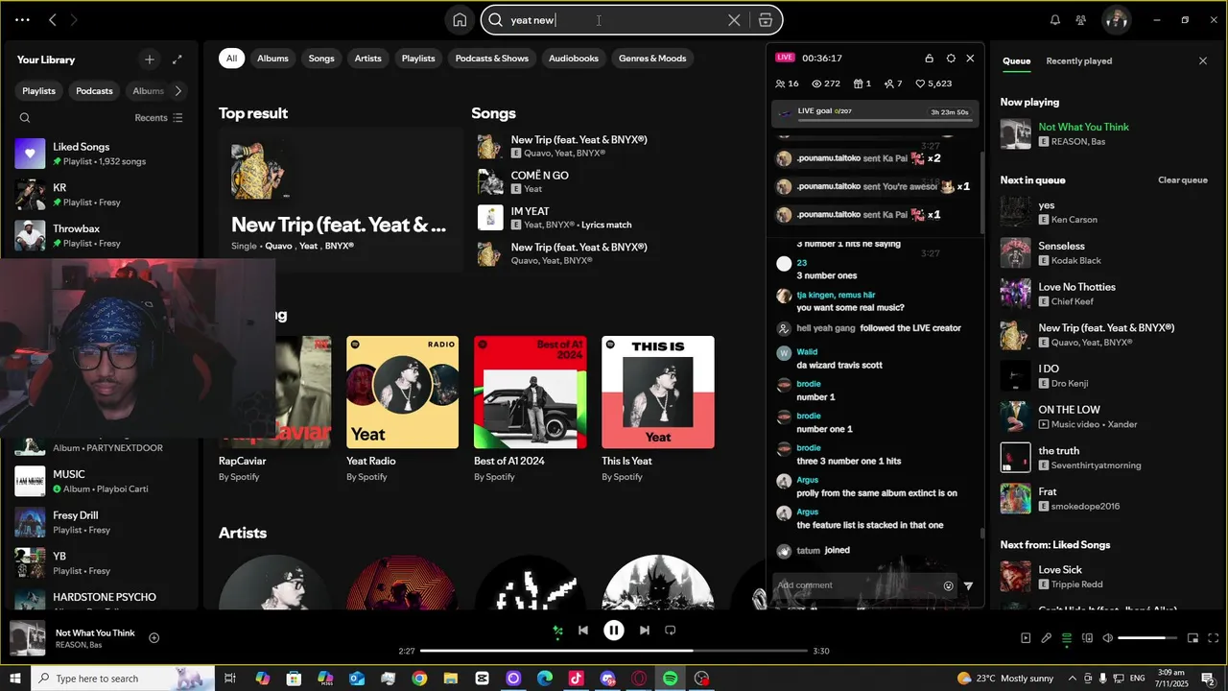This screenshot has width=1228, height=691.
Task: Toggle repeat mode
Action: [x=671, y=631]
